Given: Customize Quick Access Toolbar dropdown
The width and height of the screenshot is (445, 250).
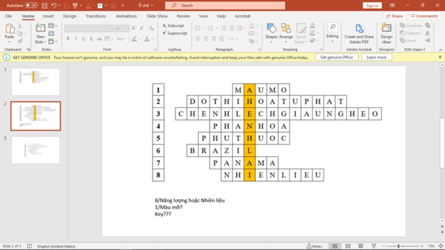Looking at the screenshot, I should pos(123,5).
